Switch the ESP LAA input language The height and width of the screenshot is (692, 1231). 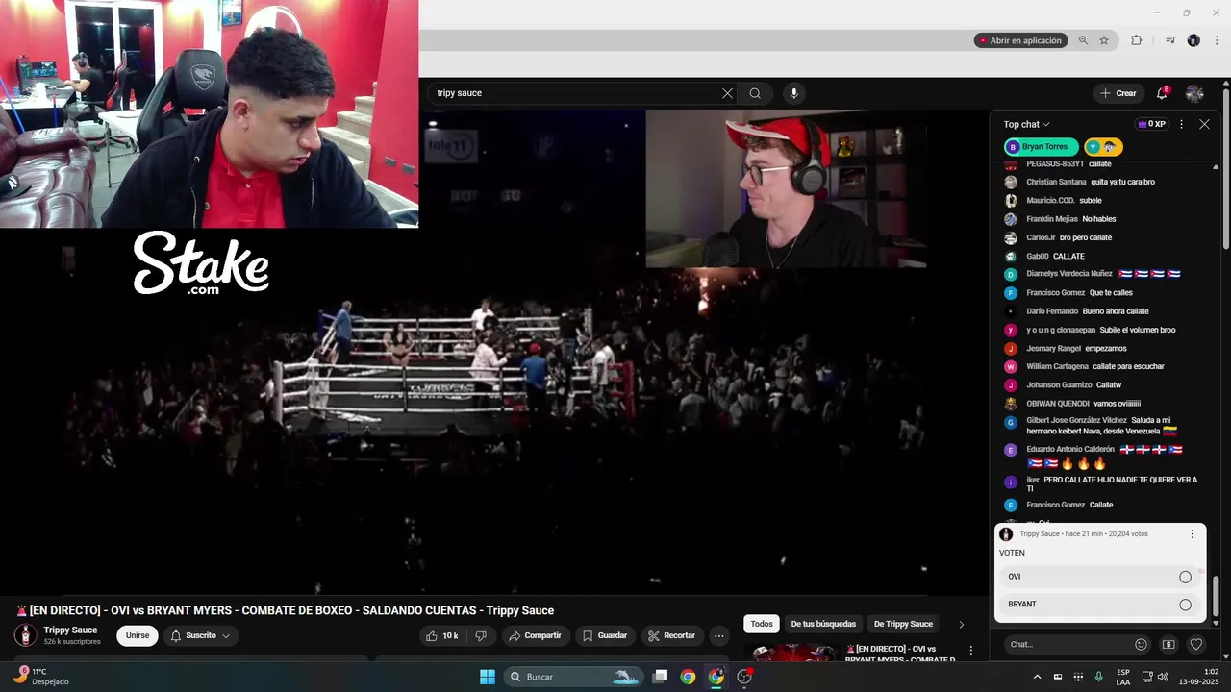coord(1123,677)
